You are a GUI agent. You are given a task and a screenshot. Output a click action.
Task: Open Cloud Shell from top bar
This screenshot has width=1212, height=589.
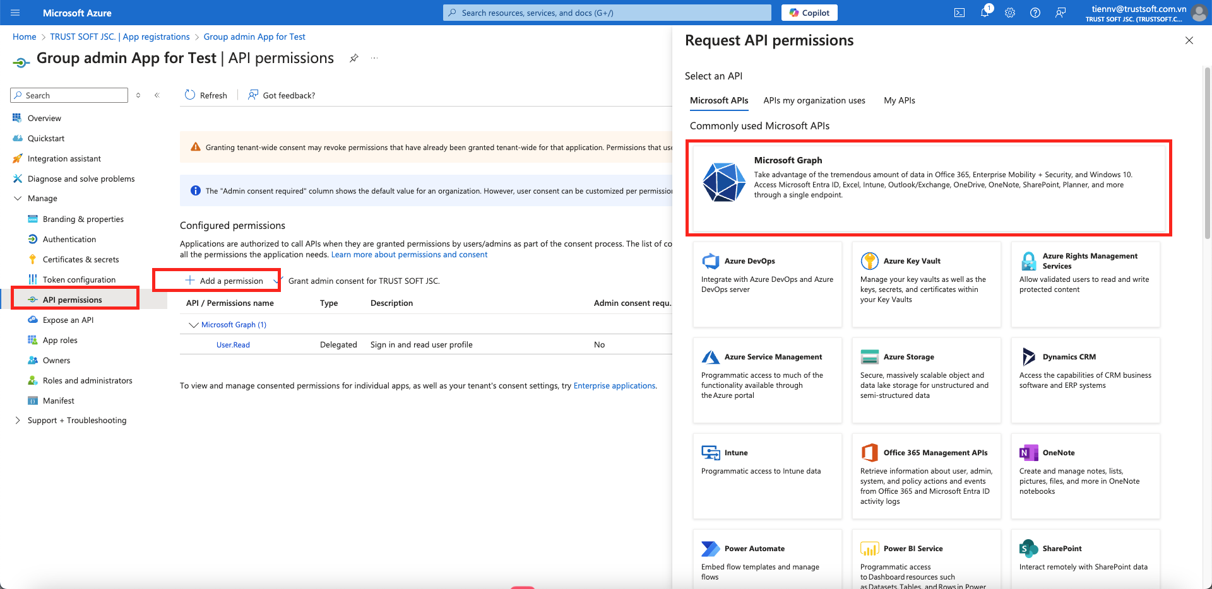tap(959, 13)
